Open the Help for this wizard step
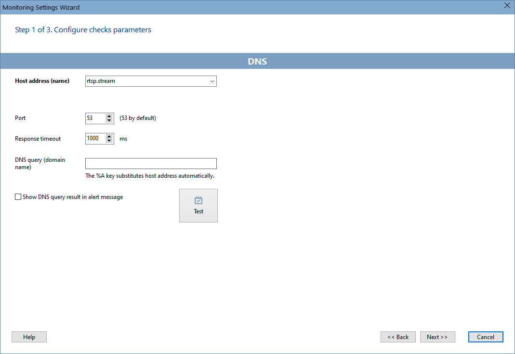The width and height of the screenshot is (515, 354). point(29,337)
